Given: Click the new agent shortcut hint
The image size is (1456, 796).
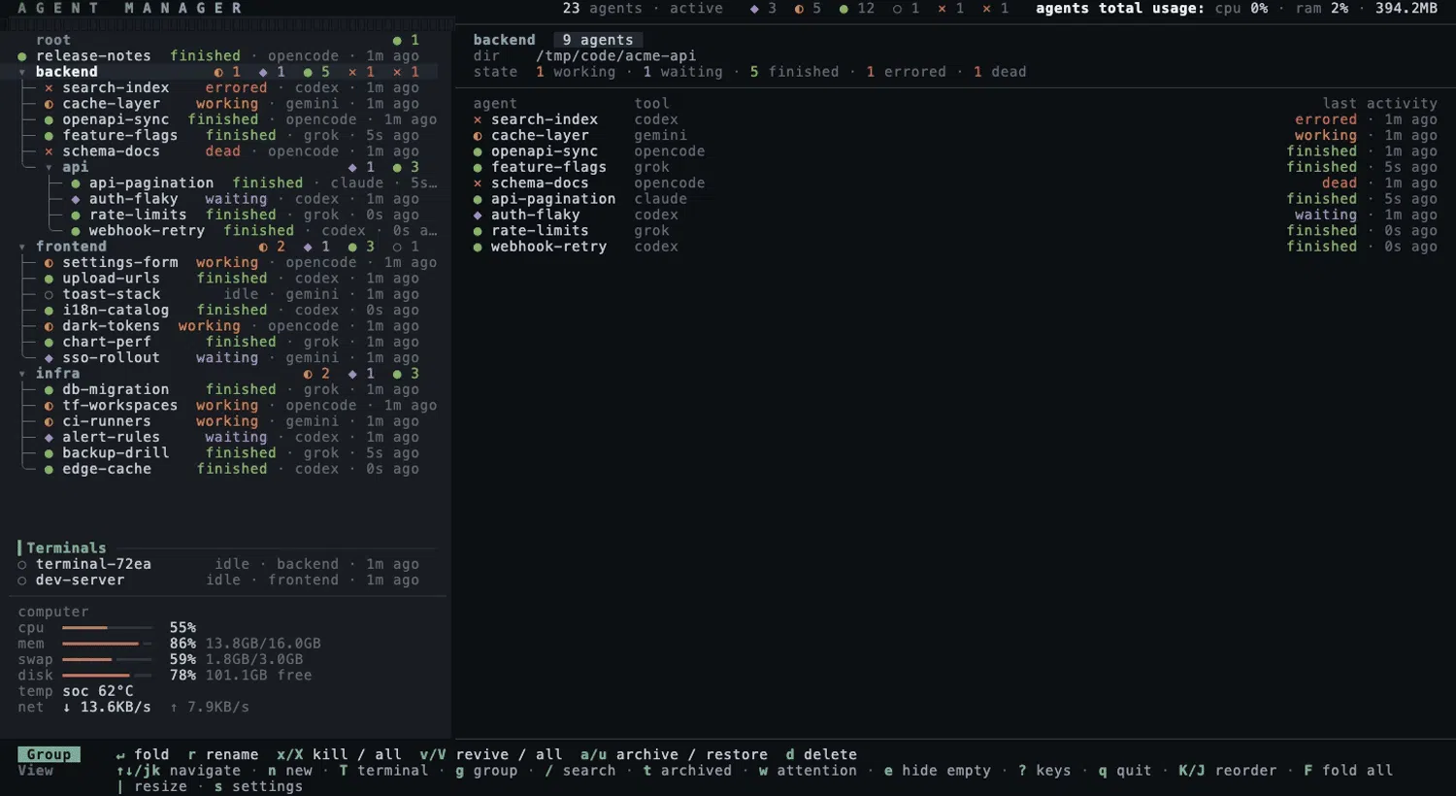Looking at the screenshot, I should pos(290,771).
